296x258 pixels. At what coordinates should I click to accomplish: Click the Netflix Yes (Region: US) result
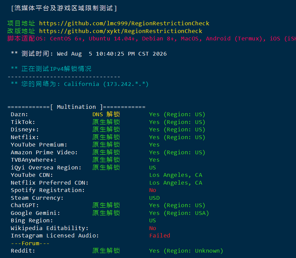click(177, 137)
